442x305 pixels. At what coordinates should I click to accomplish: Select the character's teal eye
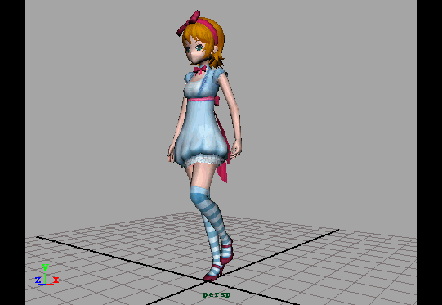pyautogui.click(x=199, y=47)
